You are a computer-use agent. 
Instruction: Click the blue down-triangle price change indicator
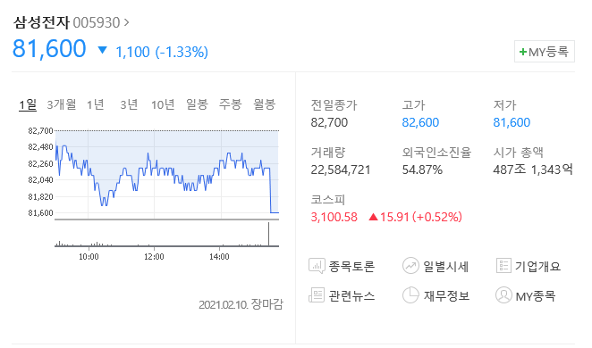point(102,50)
